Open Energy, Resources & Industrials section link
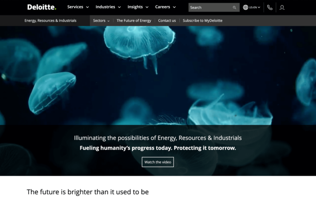316x211 pixels. coord(51,21)
